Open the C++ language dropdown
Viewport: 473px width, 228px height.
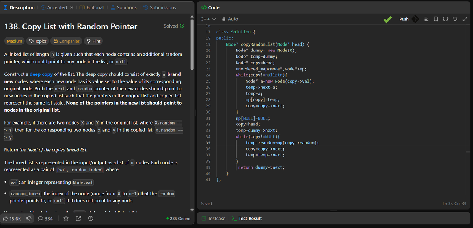pos(208,19)
